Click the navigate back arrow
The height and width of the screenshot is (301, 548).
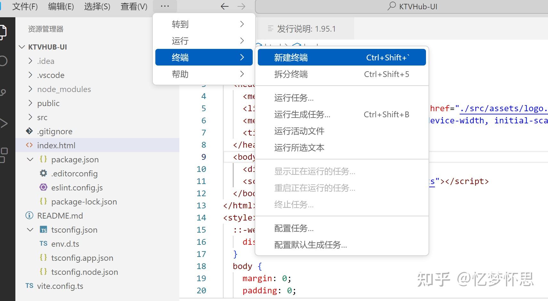[x=224, y=6]
